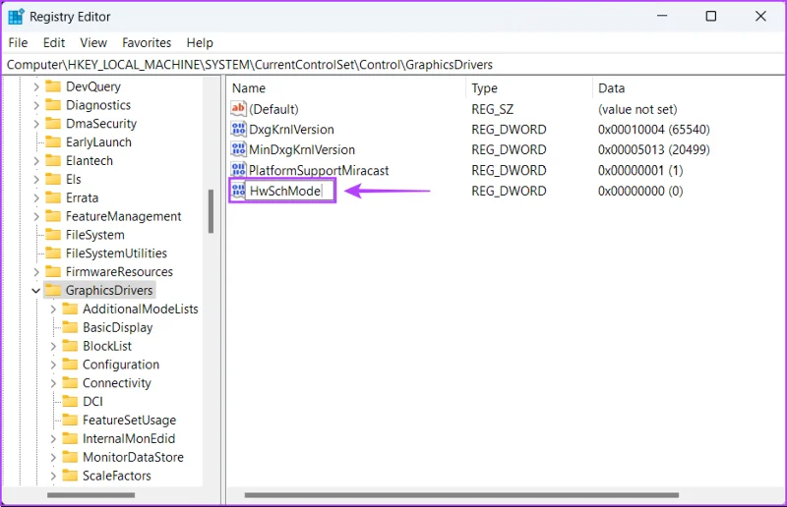787x507 pixels.
Task: Click the BlockList folder icon
Action: coord(70,346)
